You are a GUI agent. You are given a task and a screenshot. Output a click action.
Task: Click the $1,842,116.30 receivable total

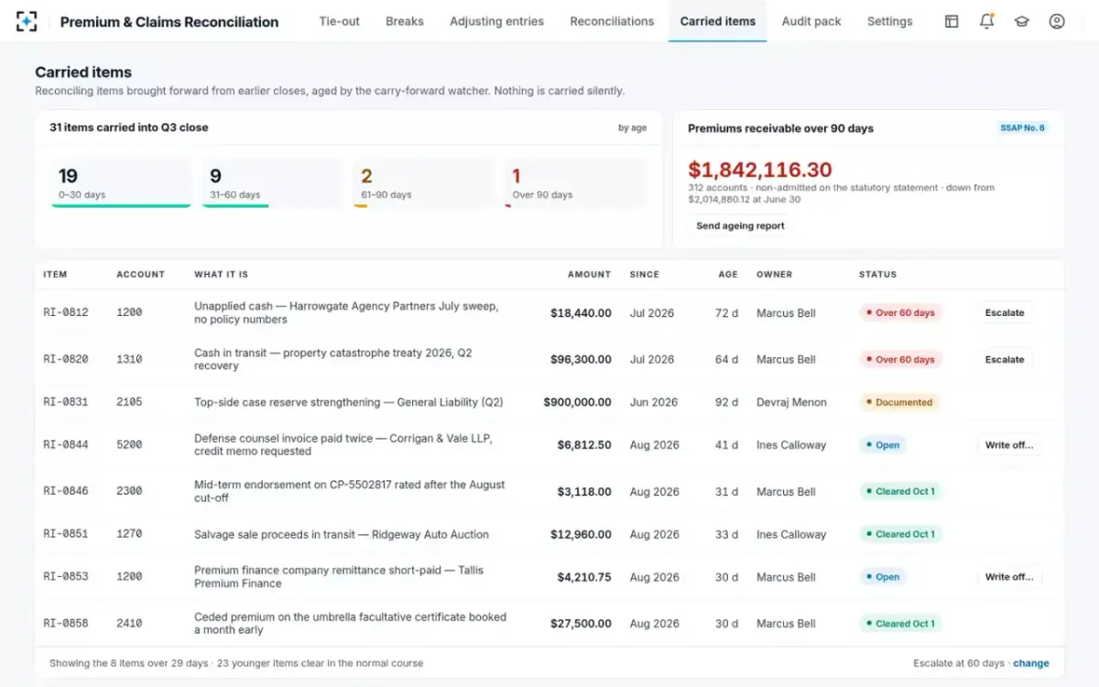(x=760, y=169)
